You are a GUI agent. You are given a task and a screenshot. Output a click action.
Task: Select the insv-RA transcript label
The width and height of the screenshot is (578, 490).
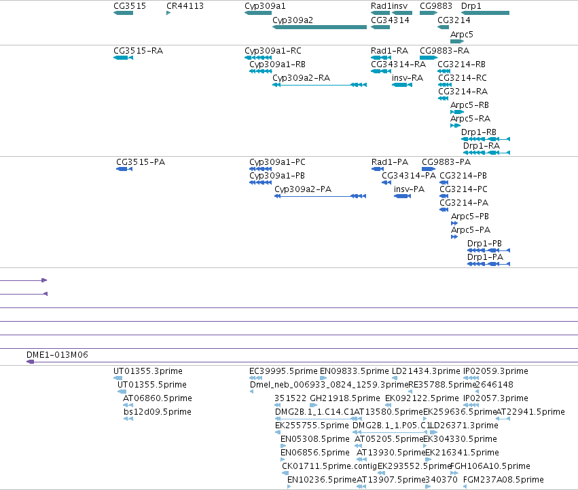pos(408,78)
